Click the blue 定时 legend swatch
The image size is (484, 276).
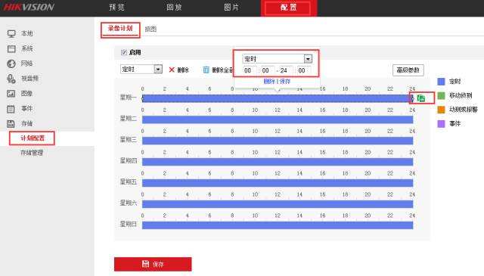(442, 82)
